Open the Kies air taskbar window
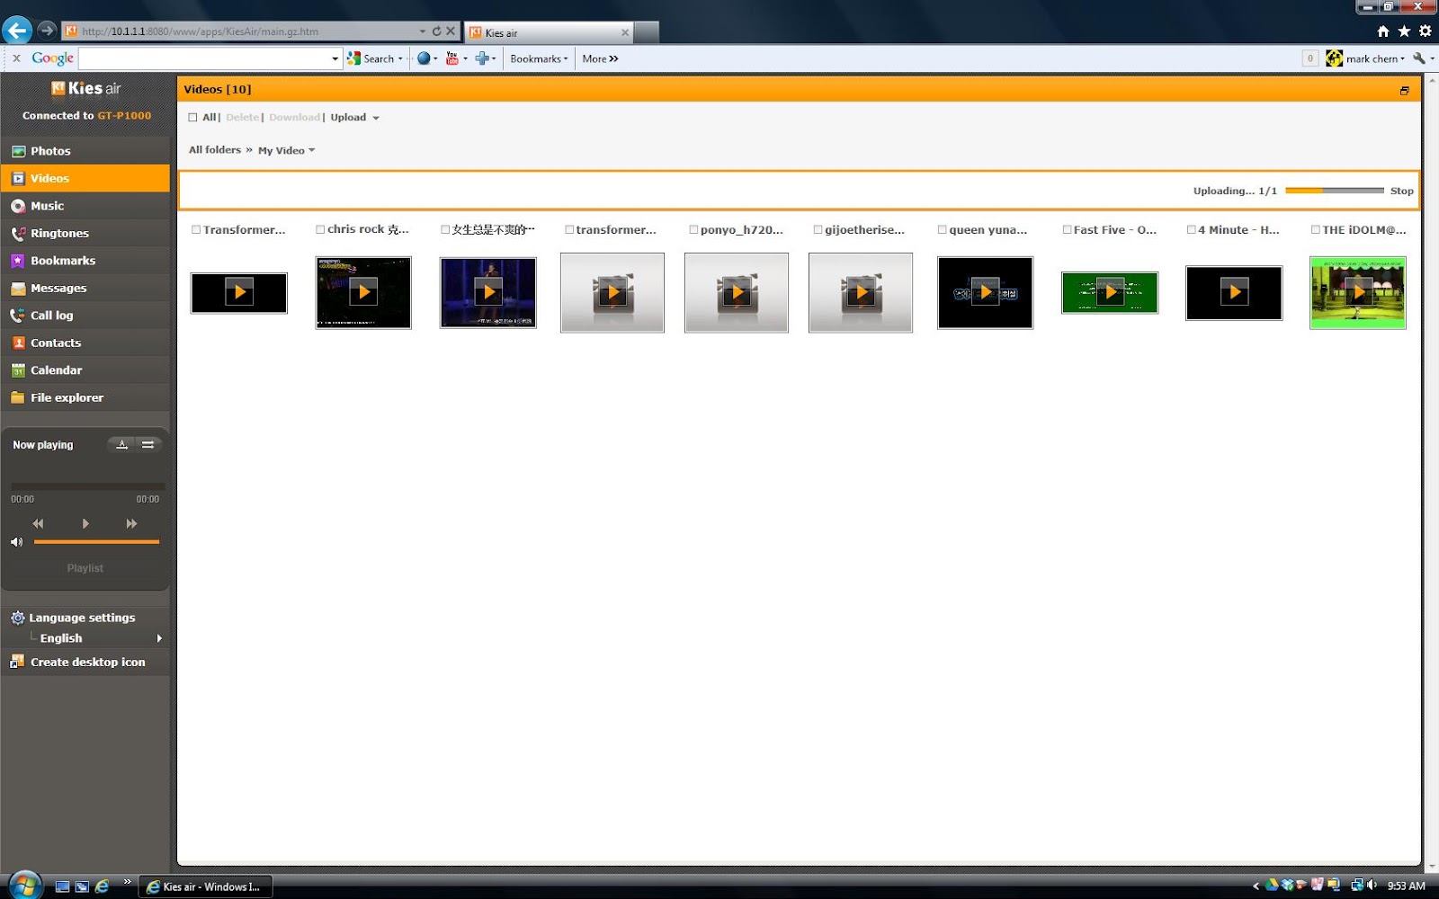This screenshot has width=1439, height=899. (x=206, y=886)
